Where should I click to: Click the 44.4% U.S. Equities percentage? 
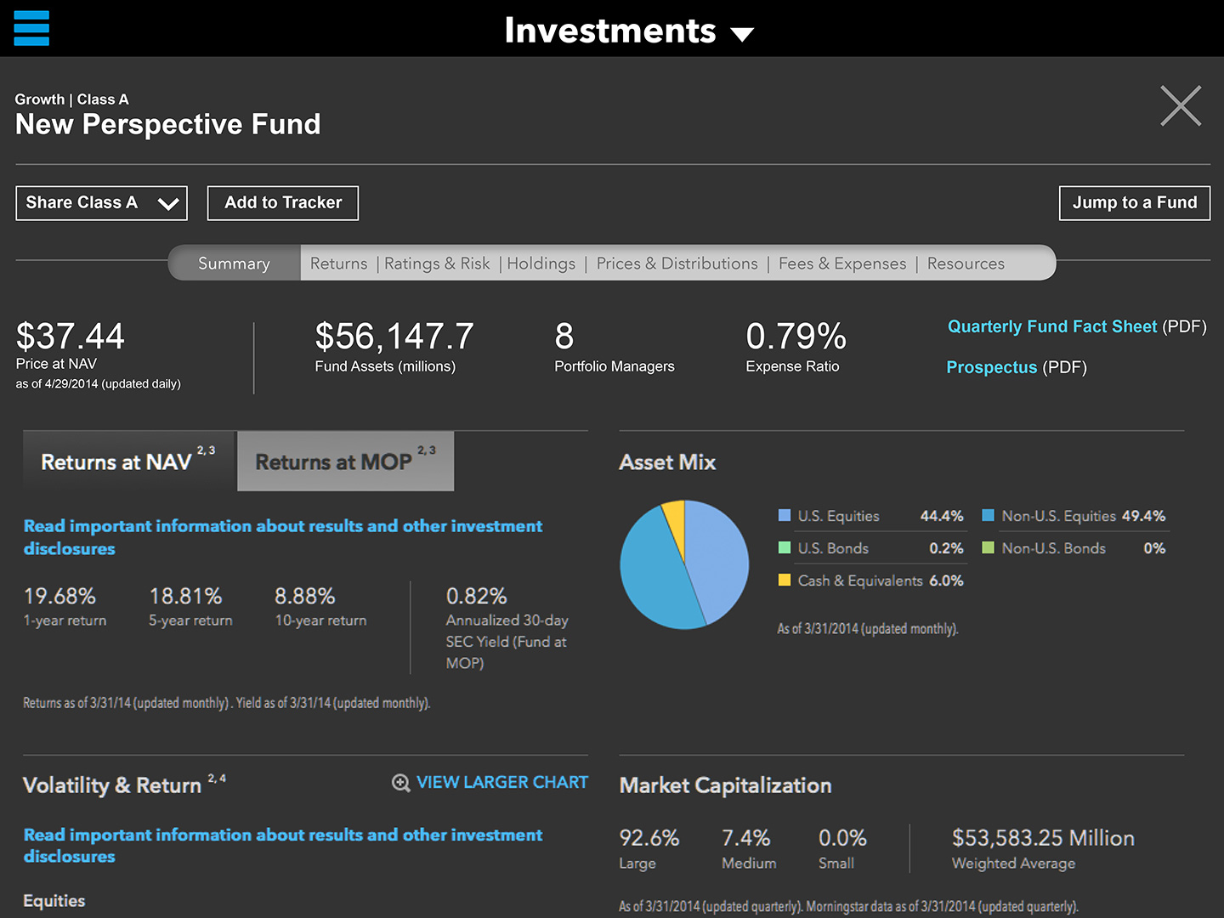(942, 516)
